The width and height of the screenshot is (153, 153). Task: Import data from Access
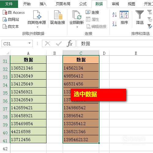(13, 13)
